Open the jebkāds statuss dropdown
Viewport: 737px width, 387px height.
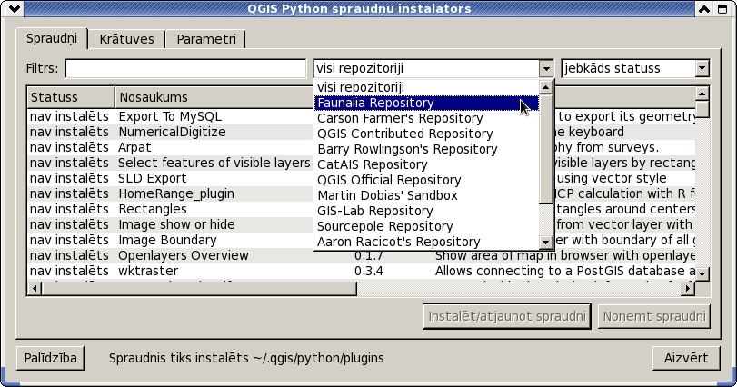point(635,68)
